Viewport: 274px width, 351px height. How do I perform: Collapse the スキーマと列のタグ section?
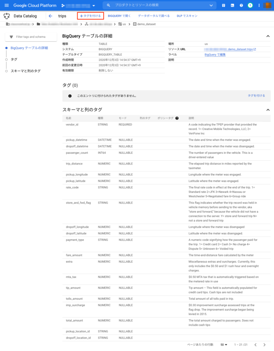pyautogui.click(x=268, y=110)
